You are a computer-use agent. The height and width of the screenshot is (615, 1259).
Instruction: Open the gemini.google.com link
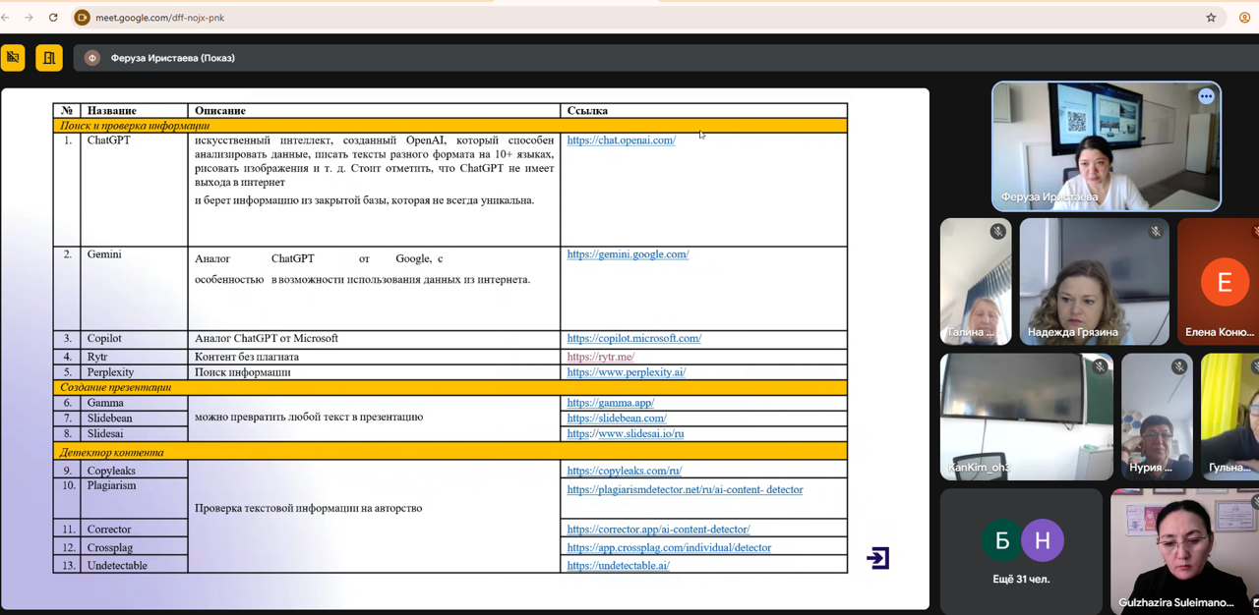point(628,254)
